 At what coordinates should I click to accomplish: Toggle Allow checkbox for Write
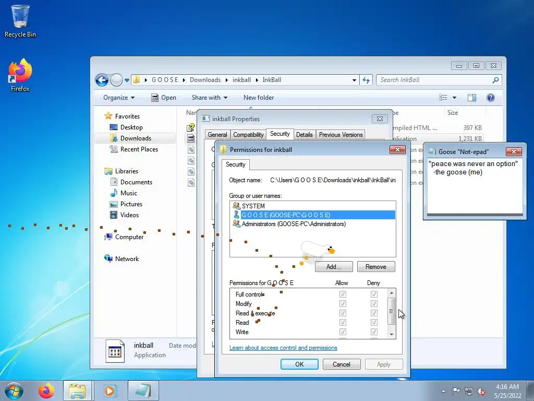pos(343,332)
